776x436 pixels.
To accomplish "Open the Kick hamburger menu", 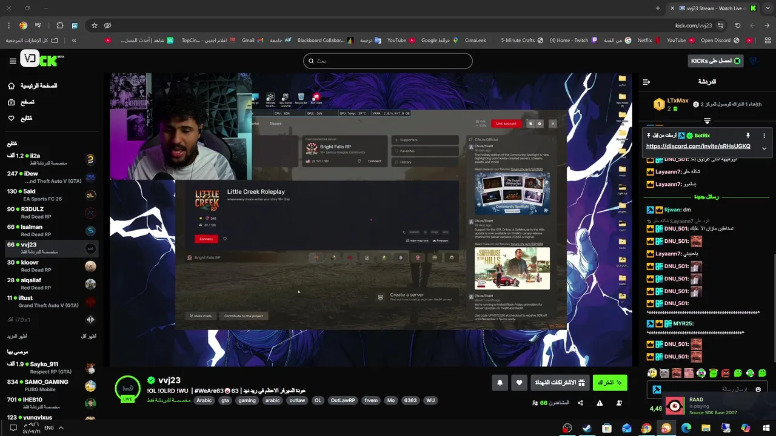I will pos(13,61).
